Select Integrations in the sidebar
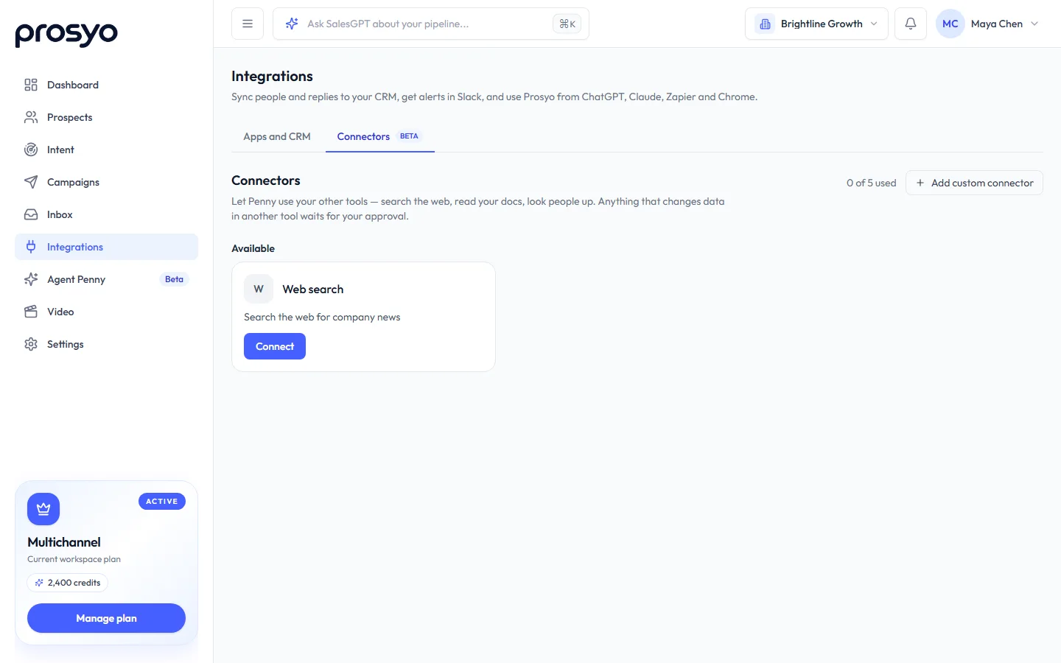 pos(106,247)
